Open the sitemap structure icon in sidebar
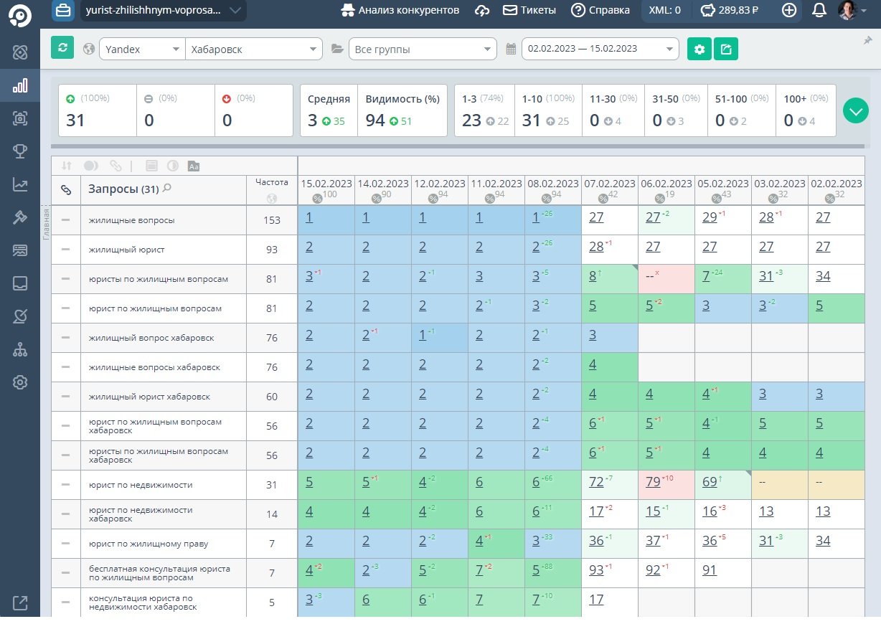This screenshot has width=881, height=624. pyautogui.click(x=20, y=349)
